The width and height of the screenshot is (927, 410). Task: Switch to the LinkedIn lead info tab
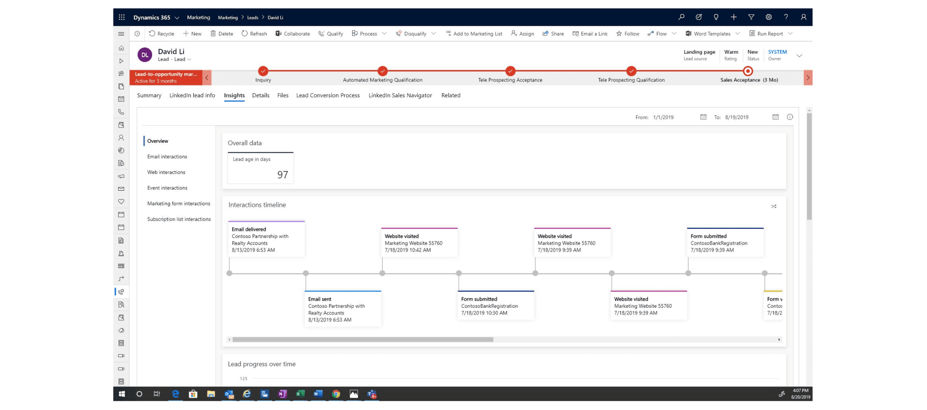coord(192,95)
